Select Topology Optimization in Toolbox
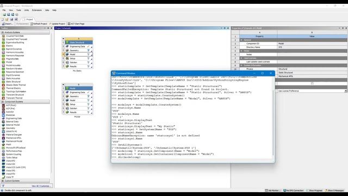348x196 pixels. tap(16, 91)
